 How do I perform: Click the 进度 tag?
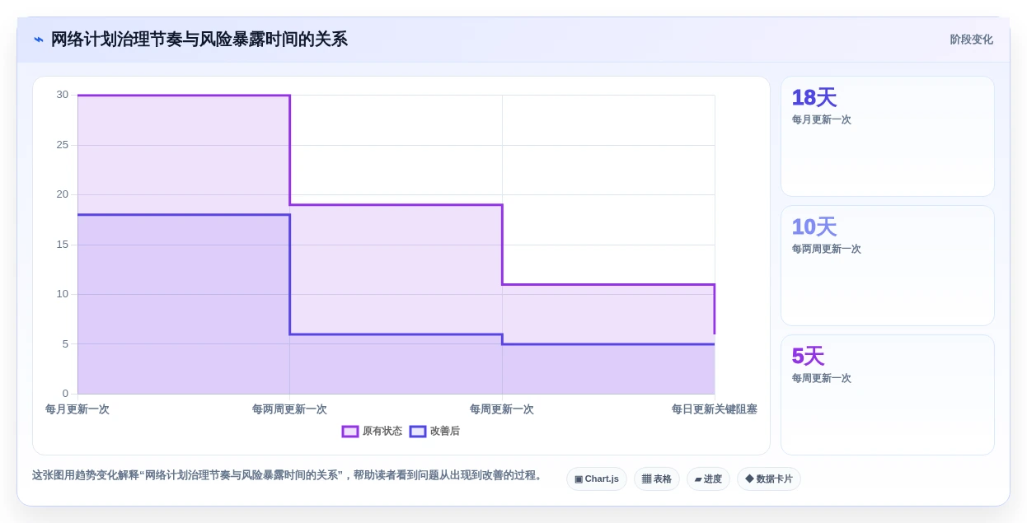708,479
